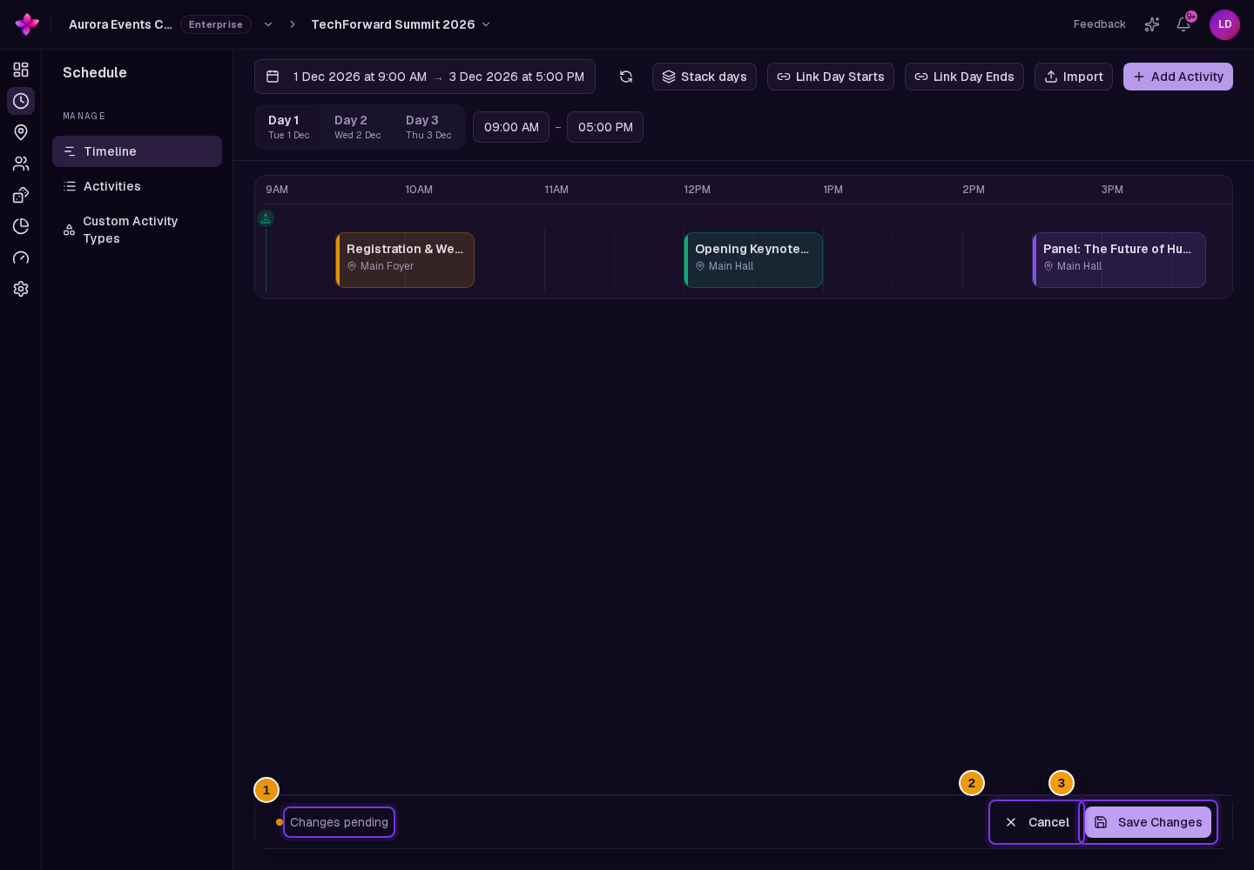Open Activities in the Schedule menu
The width and height of the screenshot is (1254, 870).
[x=137, y=186]
